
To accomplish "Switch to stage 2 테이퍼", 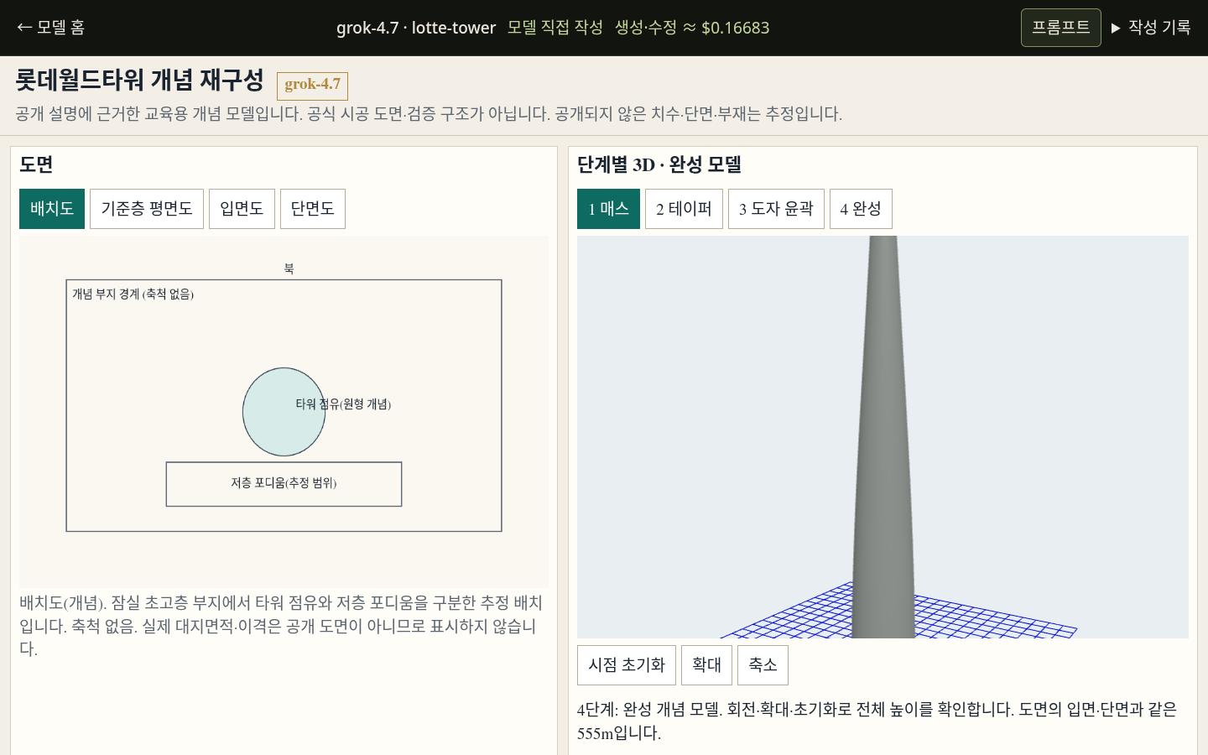I will point(684,209).
